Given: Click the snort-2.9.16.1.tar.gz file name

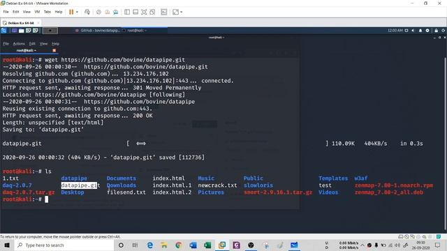Looking at the screenshot, I should click(278, 192).
